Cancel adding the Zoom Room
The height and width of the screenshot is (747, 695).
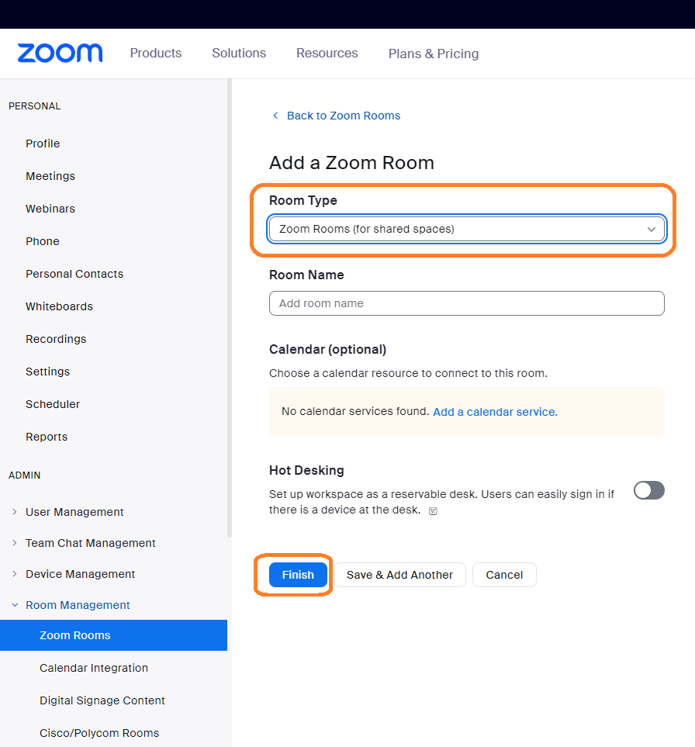504,575
